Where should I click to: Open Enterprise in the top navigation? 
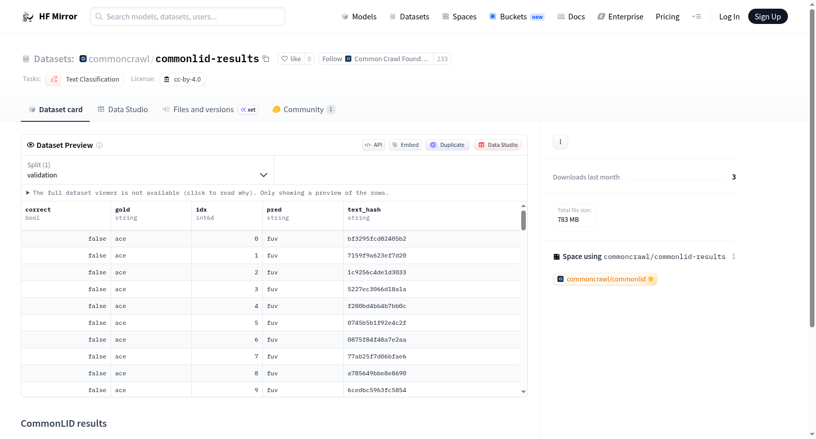pos(620,17)
